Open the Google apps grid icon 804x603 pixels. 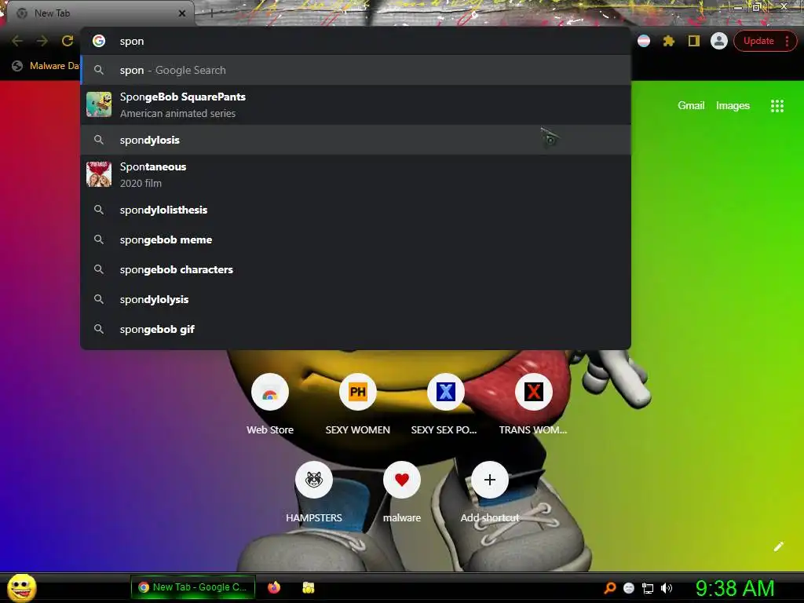click(777, 106)
